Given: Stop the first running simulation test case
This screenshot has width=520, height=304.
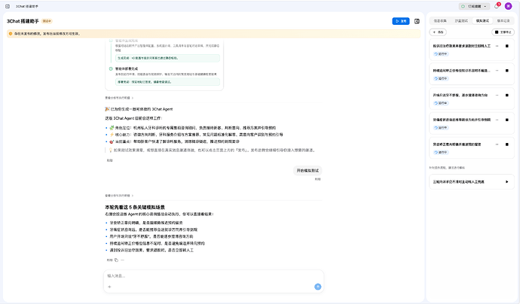Looking at the screenshot, I should pos(506,46).
